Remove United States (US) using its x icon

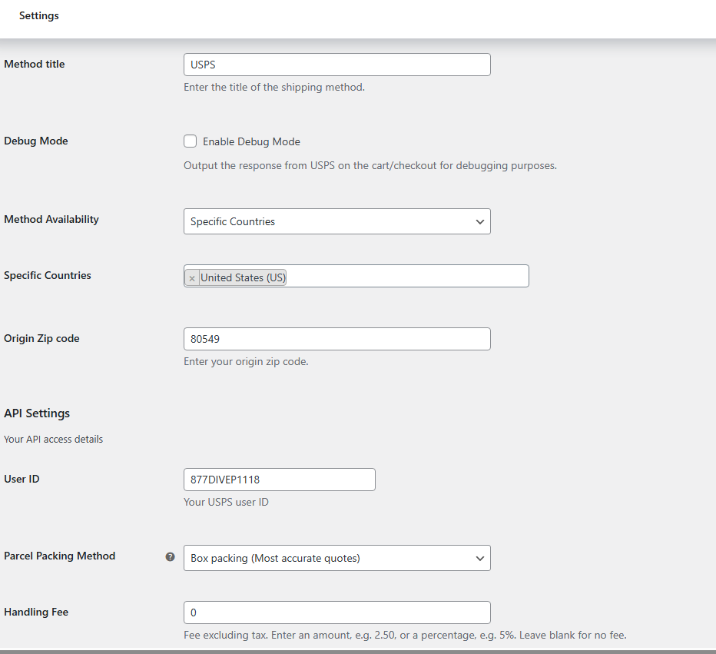click(x=192, y=277)
